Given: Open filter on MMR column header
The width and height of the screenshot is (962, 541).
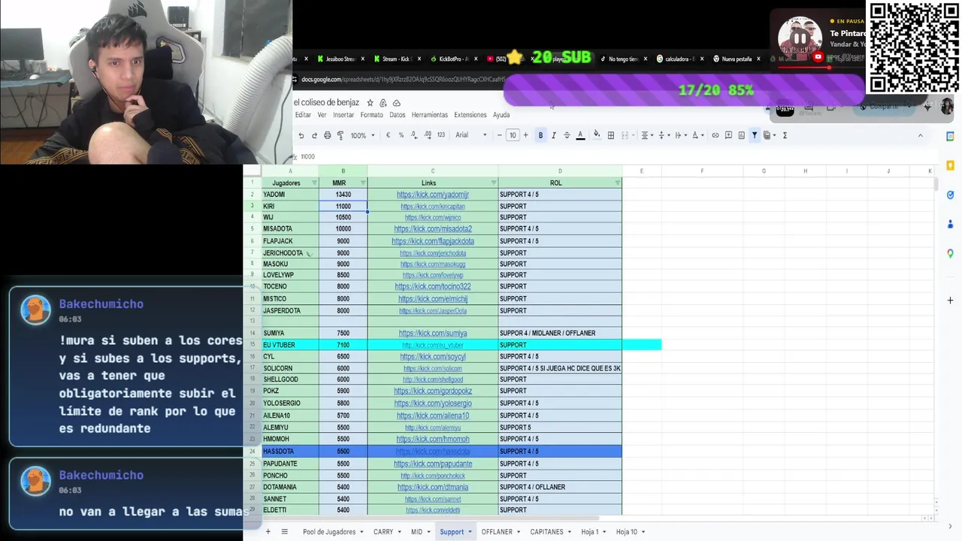Looking at the screenshot, I should click(x=363, y=183).
